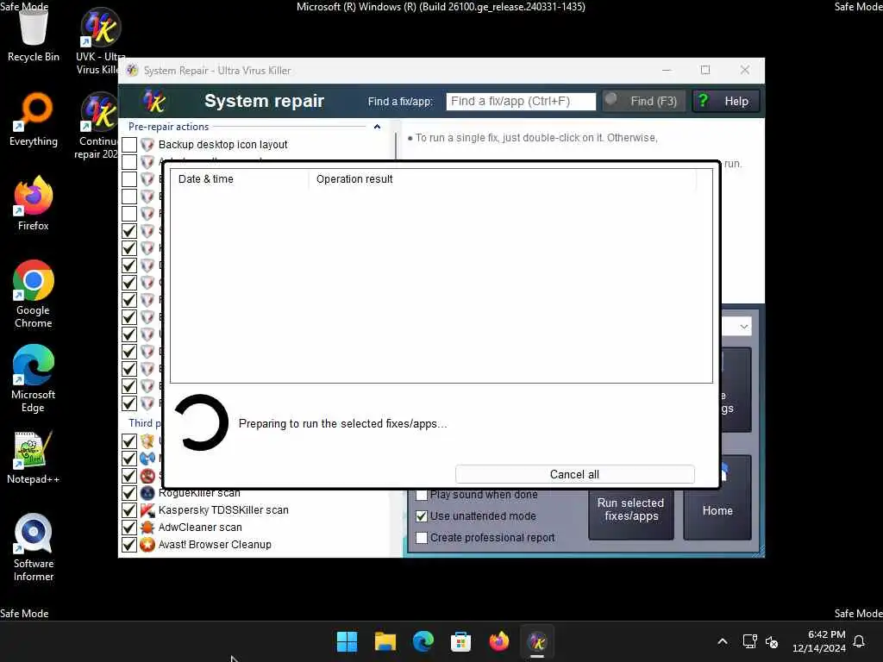This screenshot has height=662, width=883.
Task: Open the muted volume tray icon
Action: click(x=772, y=641)
